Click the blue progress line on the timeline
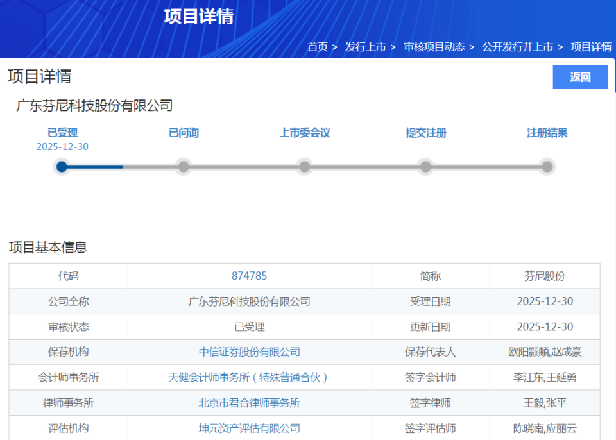Screen dimensions: 616x440 (x=92, y=166)
